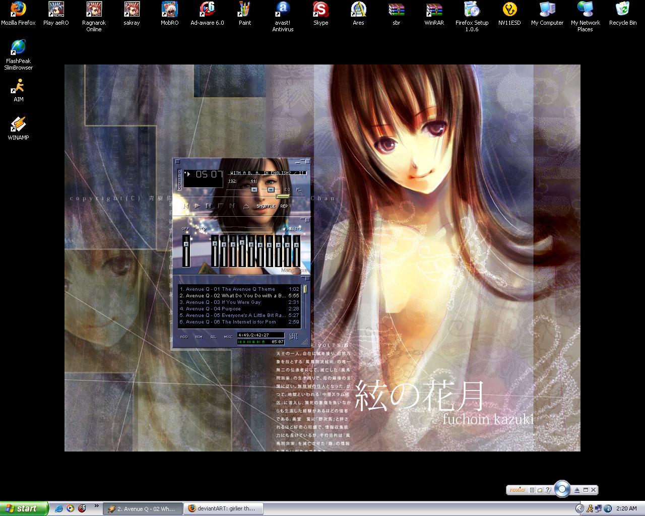This screenshot has height=516, width=645.
Task: Select the Firefox Setup 1.0.6 installer icon
Action: (x=472, y=17)
